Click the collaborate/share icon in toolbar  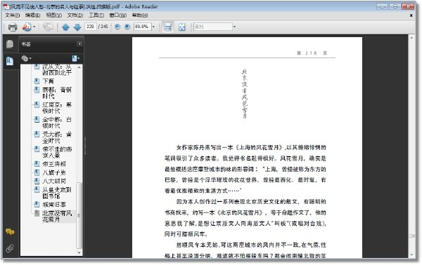coord(27,27)
